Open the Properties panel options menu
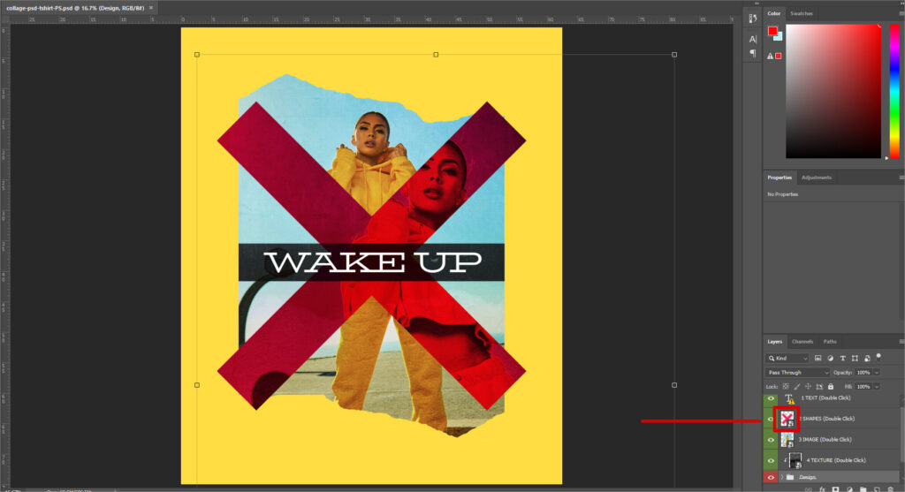Screen dimensions: 905x492 [901, 178]
